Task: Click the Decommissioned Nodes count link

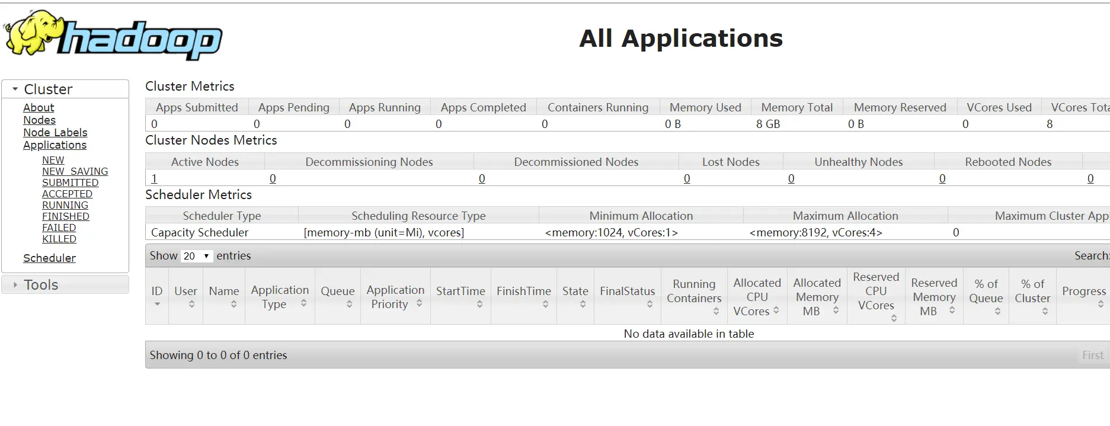Action: (x=482, y=178)
